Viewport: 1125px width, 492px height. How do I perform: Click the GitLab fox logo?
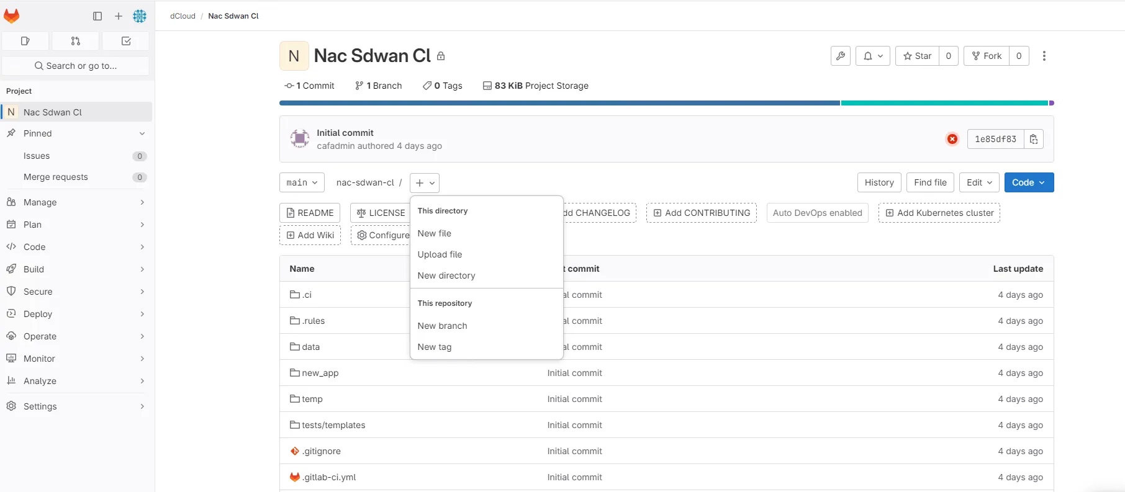coord(12,16)
